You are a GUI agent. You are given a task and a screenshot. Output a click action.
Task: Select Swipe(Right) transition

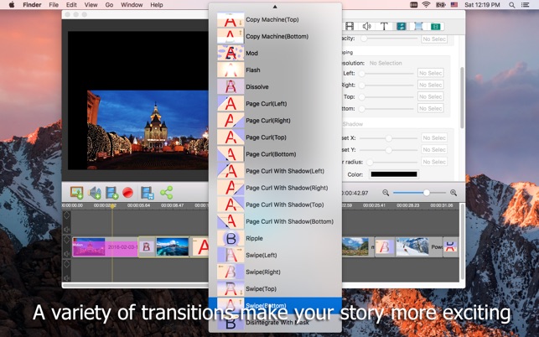[275, 272]
